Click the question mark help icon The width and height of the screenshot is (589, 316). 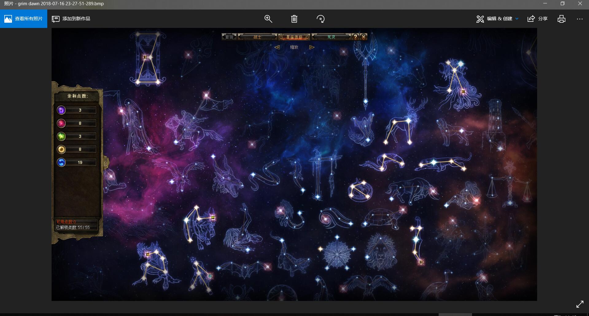coord(355,37)
